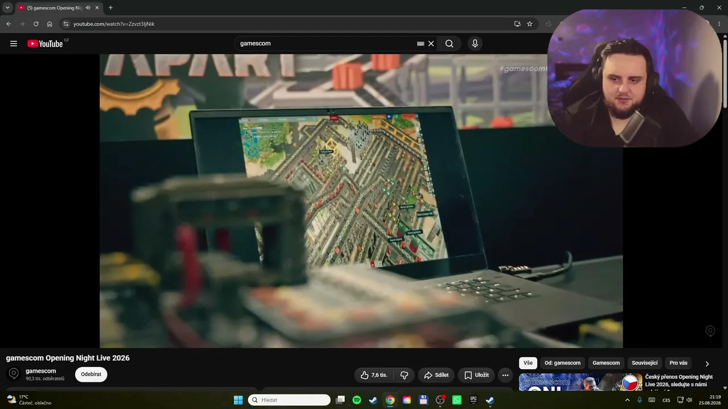Viewport: 728px width, 409px height.
Task: Open the pink camera app on taskbar
Action: (x=407, y=400)
